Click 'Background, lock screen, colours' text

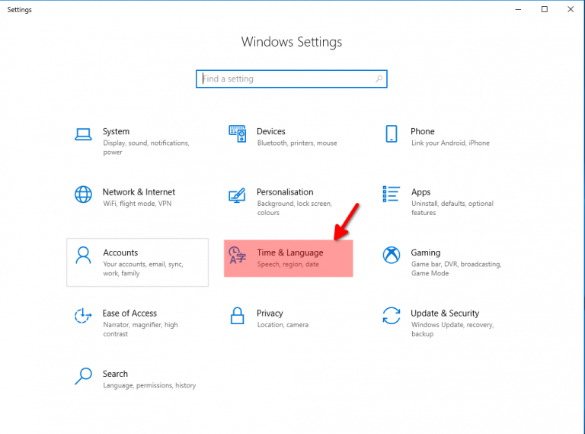click(294, 208)
